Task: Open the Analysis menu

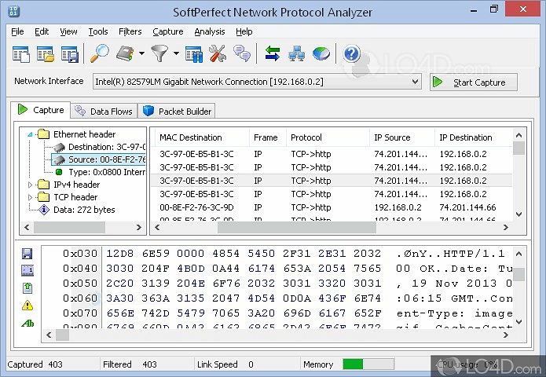Action: (x=209, y=31)
